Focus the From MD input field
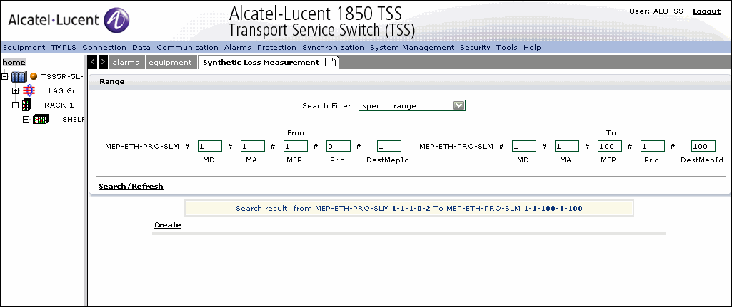Image resolution: width=732 pixels, height=307 pixels. pyautogui.click(x=210, y=146)
